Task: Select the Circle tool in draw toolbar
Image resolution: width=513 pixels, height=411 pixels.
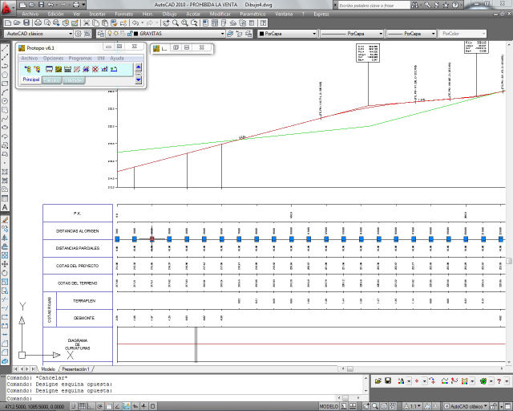Action: [5, 102]
